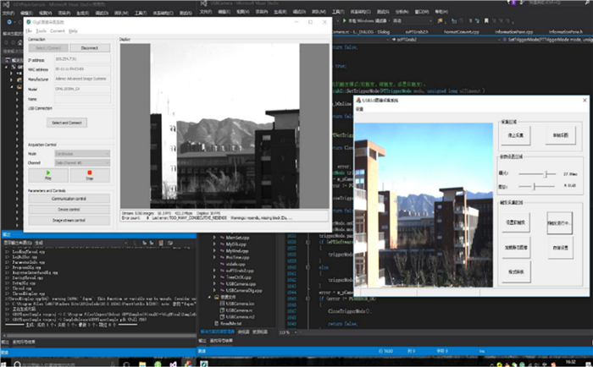The height and width of the screenshot is (367, 593).
Task: Open the Tools menu in GigE window
Action: [x=41, y=30]
